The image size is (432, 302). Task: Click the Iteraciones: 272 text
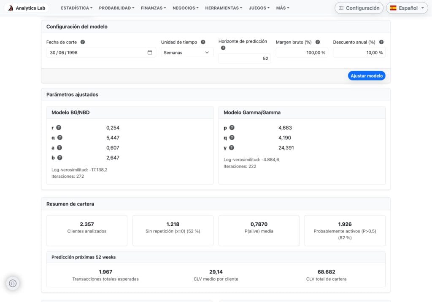[68, 176]
